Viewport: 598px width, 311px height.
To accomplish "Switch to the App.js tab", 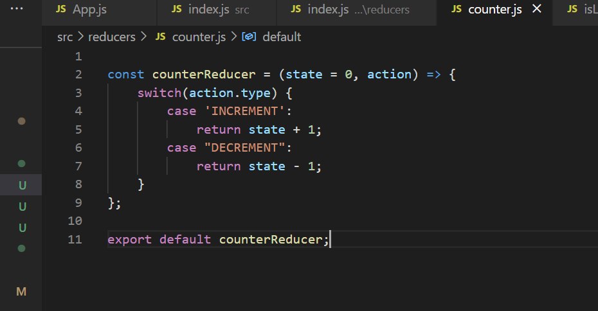I will coord(89,10).
